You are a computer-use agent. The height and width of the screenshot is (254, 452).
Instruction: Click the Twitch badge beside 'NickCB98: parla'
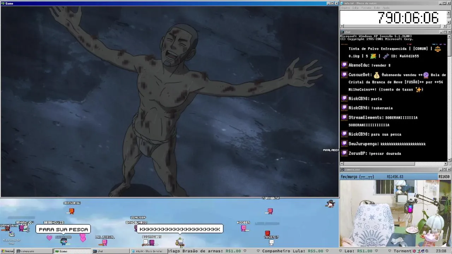(344, 98)
